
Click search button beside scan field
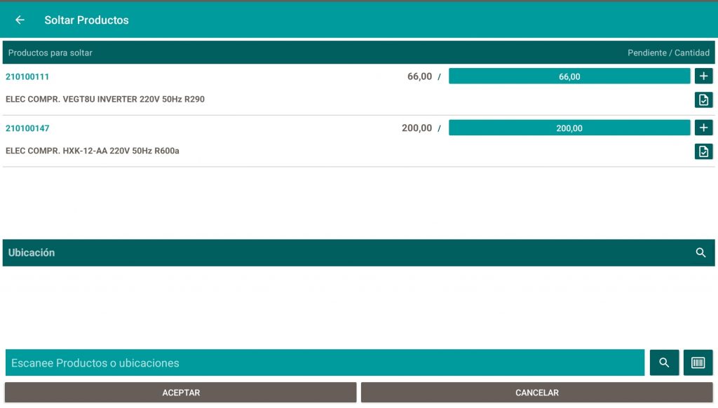[664, 362]
